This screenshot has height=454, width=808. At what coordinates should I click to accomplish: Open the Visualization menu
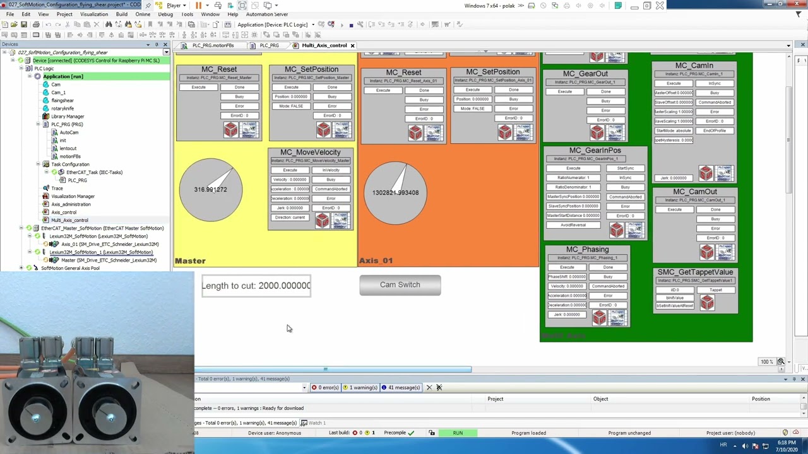(x=94, y=14)
